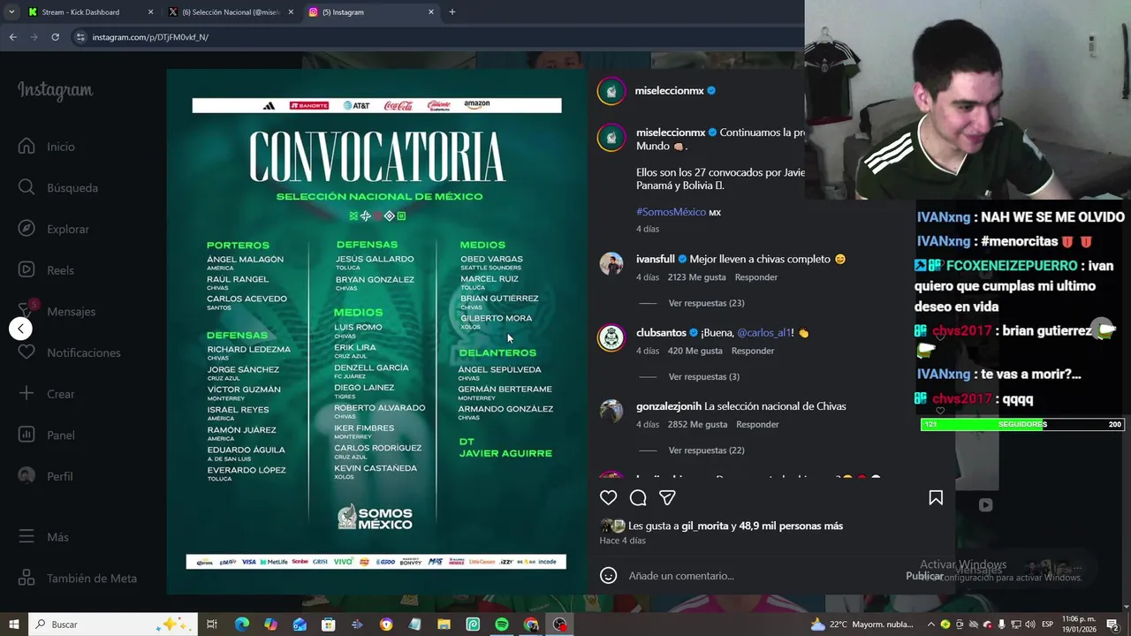Click Responder on gonzalezjonih's comment
The image size is (1131, 636).
tap(757, 425)
